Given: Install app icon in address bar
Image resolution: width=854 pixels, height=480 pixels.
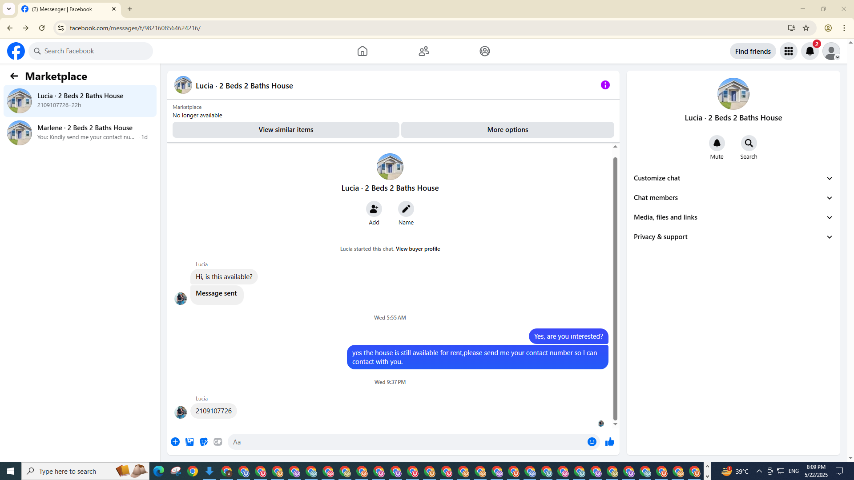Looking at the screenshot, I should [x=792, y=28].
